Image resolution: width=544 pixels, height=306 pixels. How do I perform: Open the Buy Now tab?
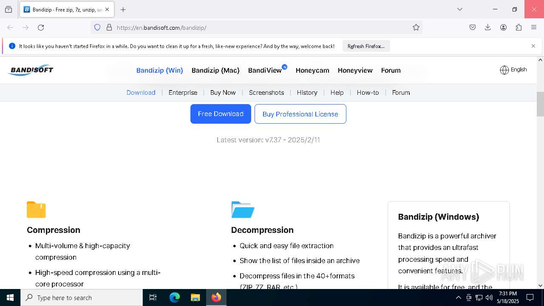[x=223, y=93]
